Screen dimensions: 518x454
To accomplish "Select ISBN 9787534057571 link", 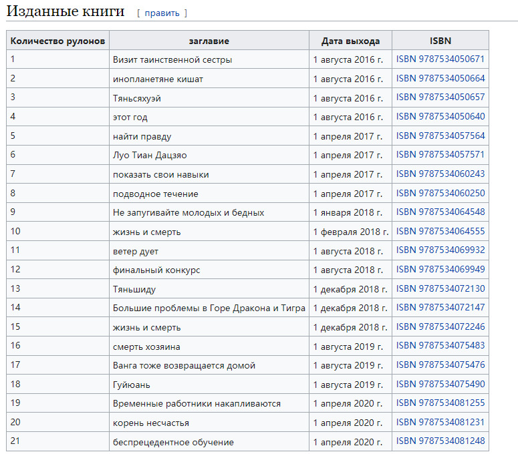I will [x=440, y=155].
